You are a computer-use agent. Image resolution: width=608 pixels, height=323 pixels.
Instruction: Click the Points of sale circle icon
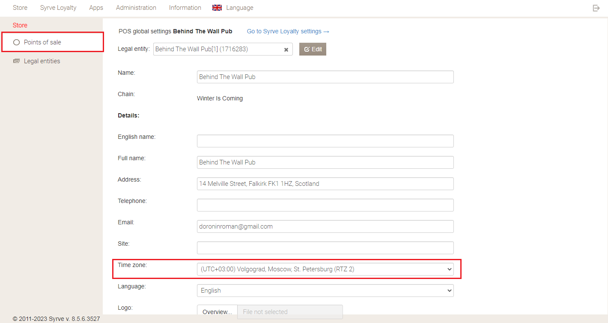pyautogui.click(x=17, y=42)
